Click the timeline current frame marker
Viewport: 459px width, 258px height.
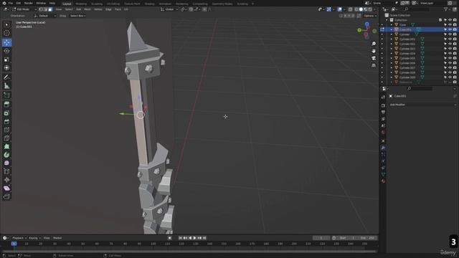[14, 244]
